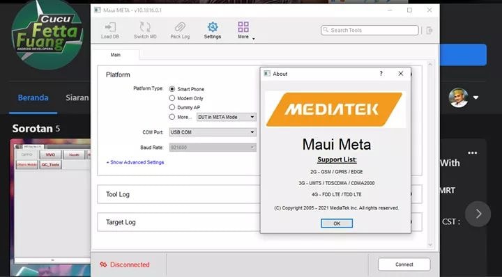This screenshot has width=502, height=277.
Task: Expand the More dropdown arrow in toolbar
Action: [254, 39]
